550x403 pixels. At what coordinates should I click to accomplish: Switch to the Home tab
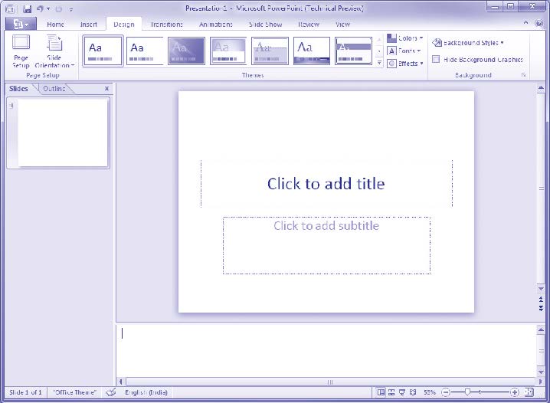coord(55,25)
